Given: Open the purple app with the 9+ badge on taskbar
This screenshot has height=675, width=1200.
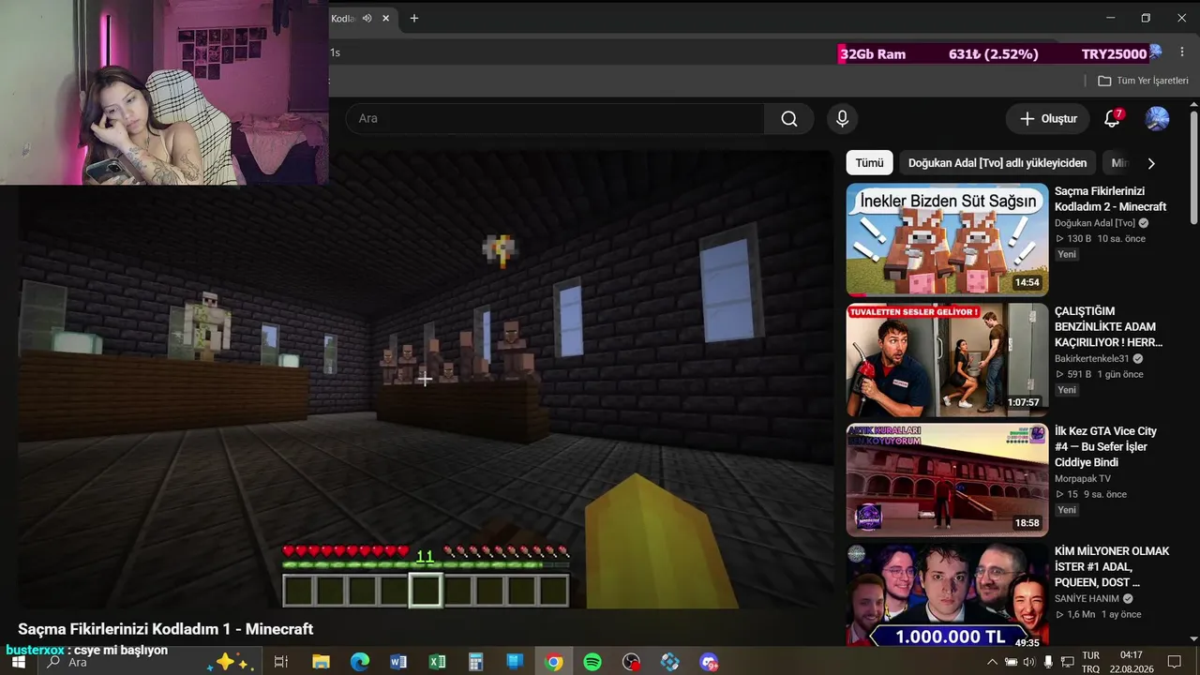Looking at the screenshot, I should [x=709, y=662].
